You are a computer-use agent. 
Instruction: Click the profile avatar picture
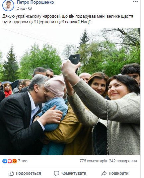8,5
